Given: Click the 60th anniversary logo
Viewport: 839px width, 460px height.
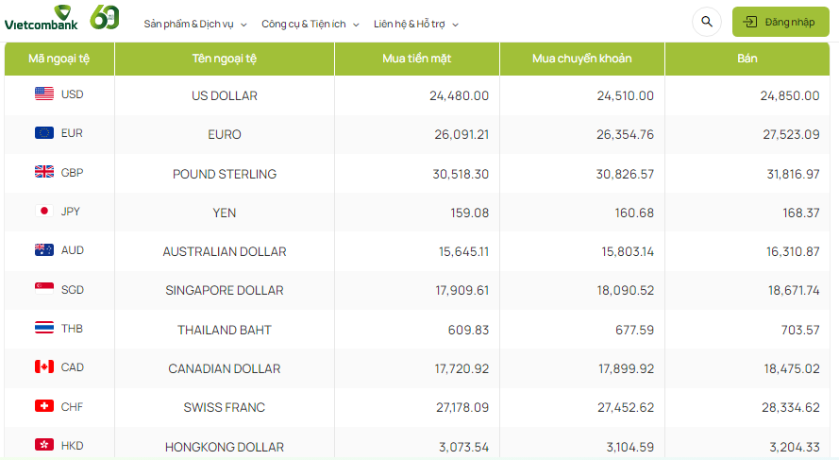Looking at the screenshot, I should pos(105,17).
